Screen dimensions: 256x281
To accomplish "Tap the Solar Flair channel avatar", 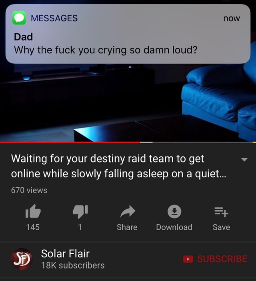I will click(x=22, y=259).
